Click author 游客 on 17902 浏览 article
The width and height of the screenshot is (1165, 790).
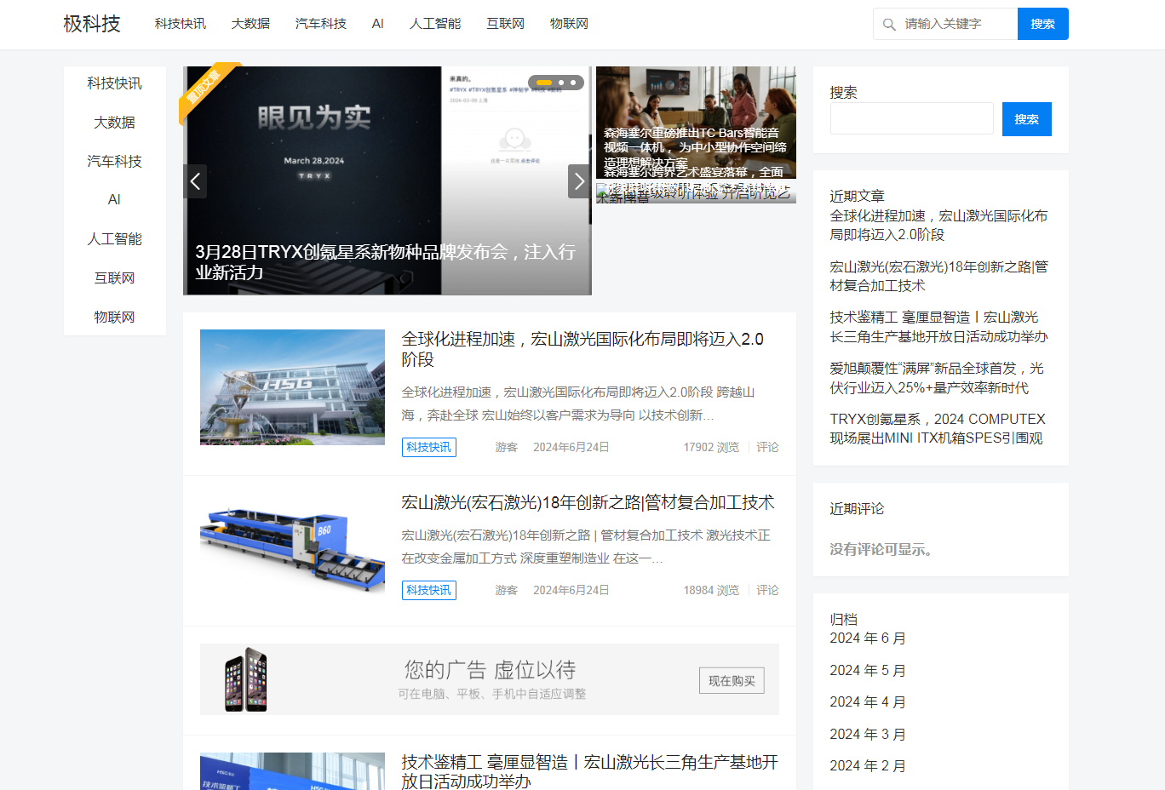[507, 447]
